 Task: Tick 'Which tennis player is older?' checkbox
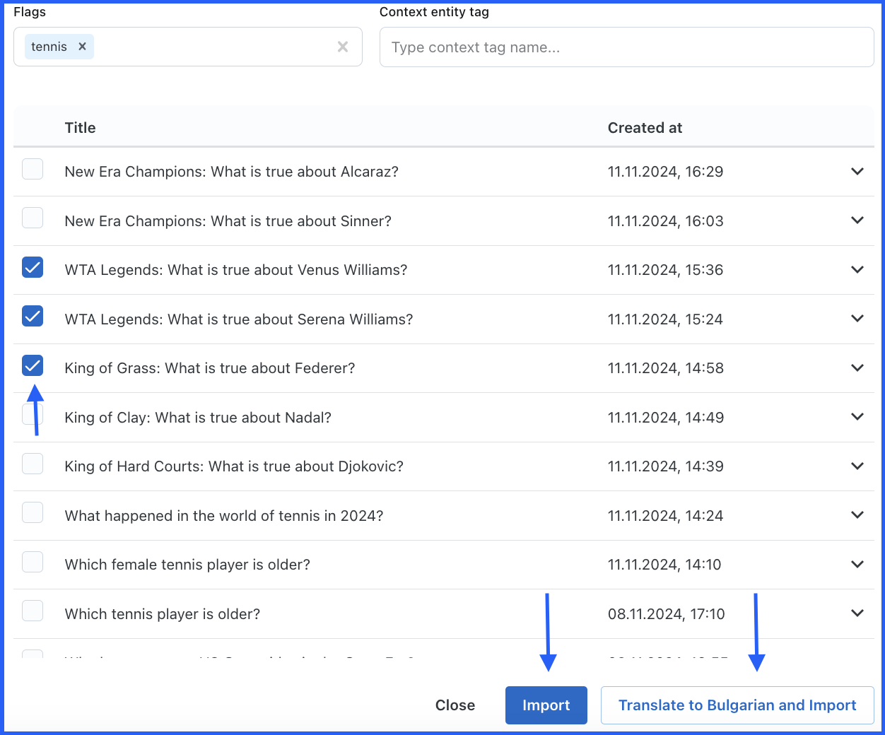pos(33,611)
